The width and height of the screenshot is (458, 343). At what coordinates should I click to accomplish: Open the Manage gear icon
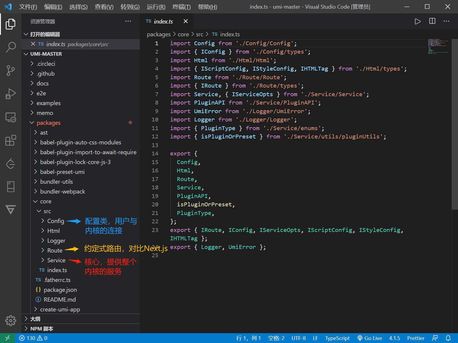10,321
